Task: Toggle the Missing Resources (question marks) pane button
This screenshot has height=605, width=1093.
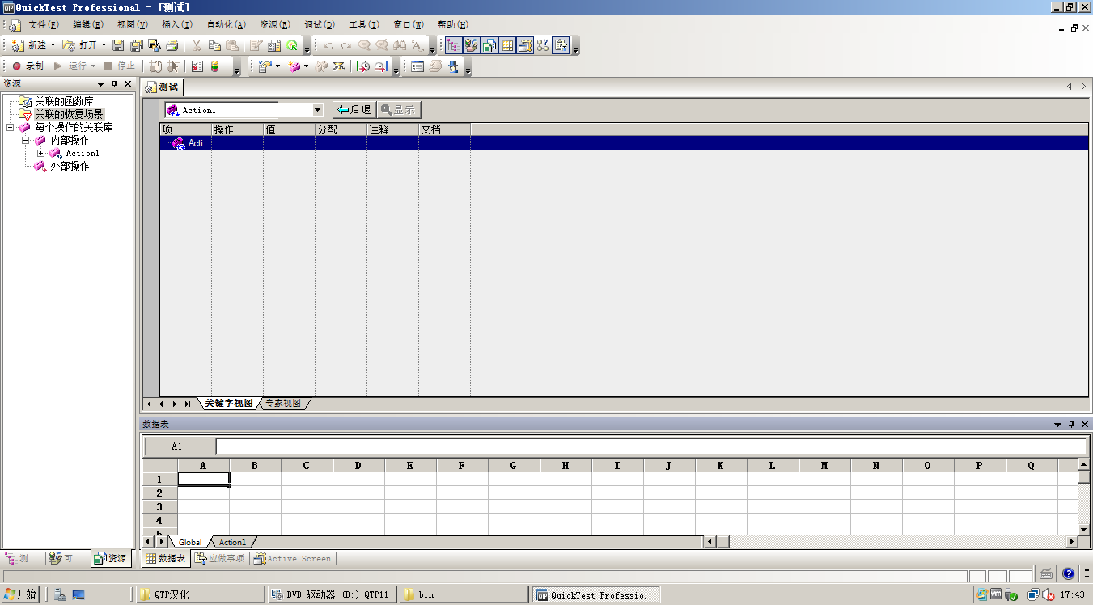Action: 543,45
